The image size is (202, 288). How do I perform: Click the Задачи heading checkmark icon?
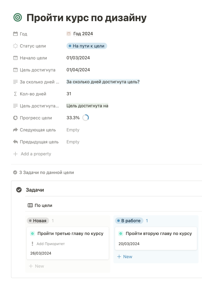coord(19,190)
